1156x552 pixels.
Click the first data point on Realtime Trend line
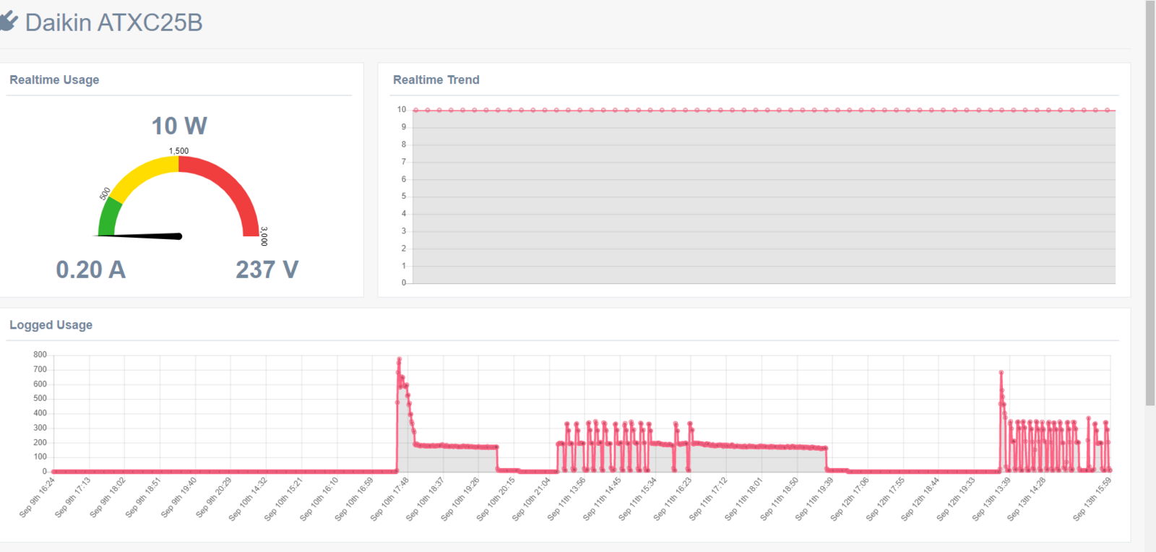(415, 110)
